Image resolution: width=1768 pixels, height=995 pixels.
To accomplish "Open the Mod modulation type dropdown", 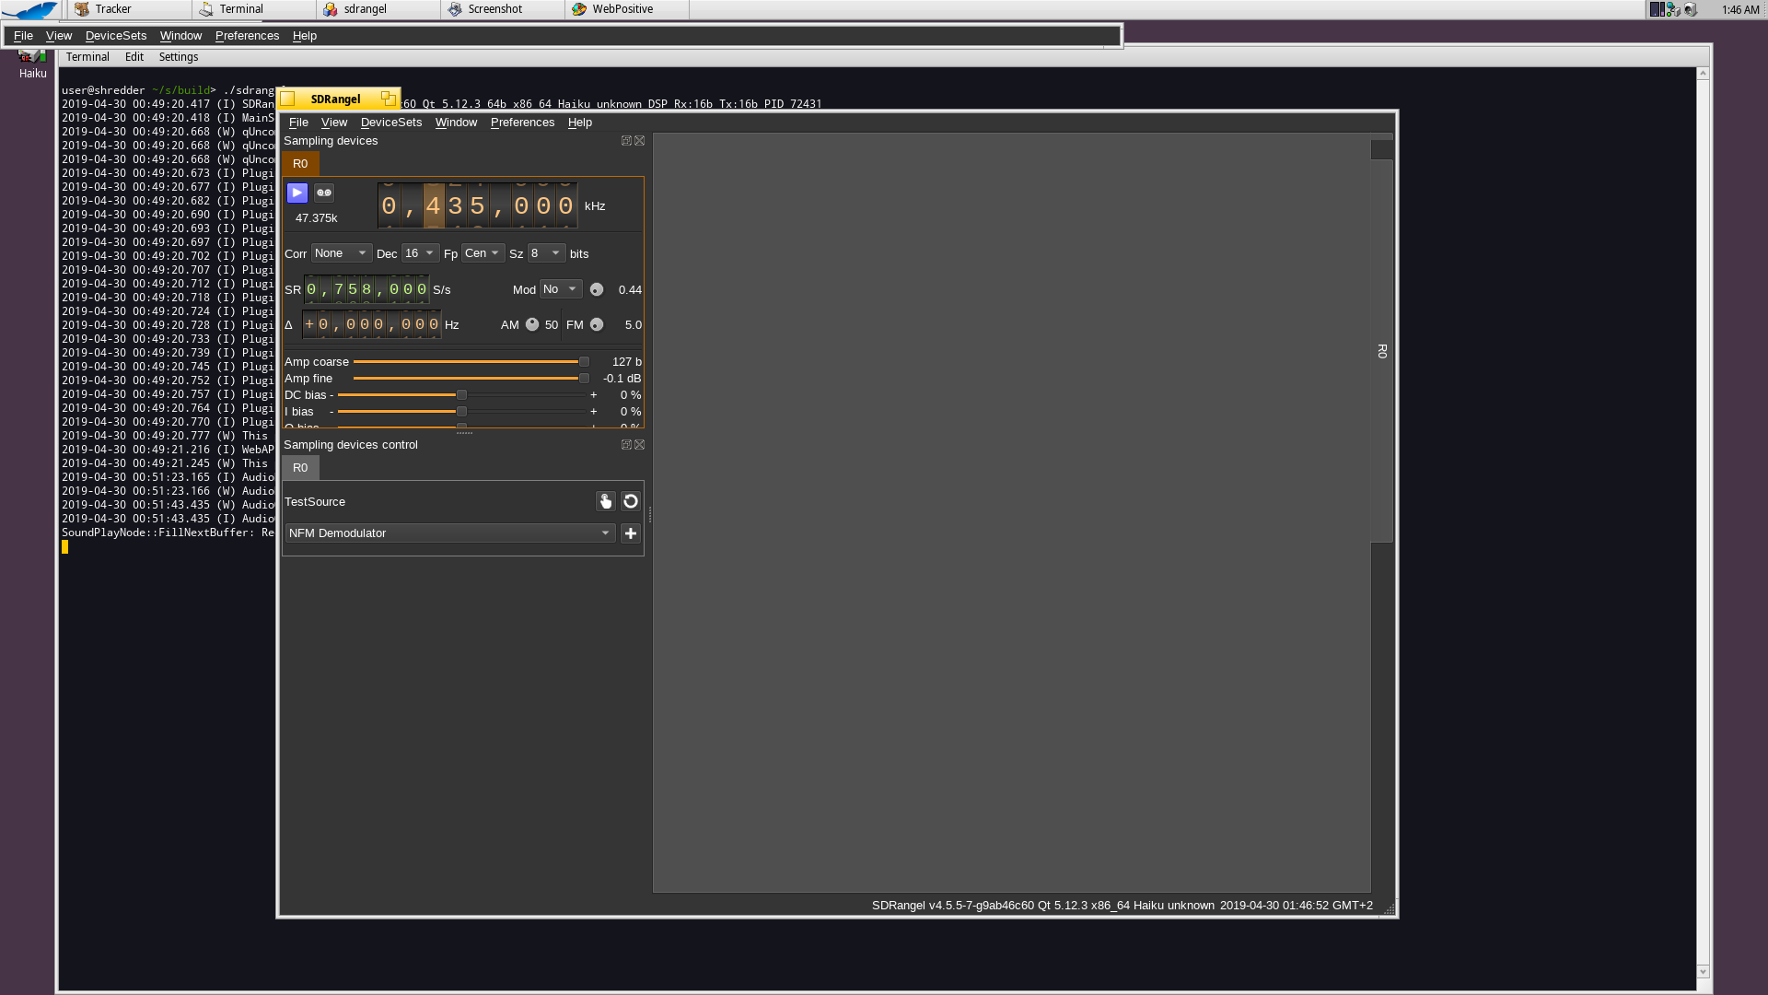I will click(561, 289).
